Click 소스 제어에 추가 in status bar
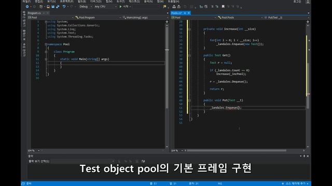332x186 pixels. (296, 184)
